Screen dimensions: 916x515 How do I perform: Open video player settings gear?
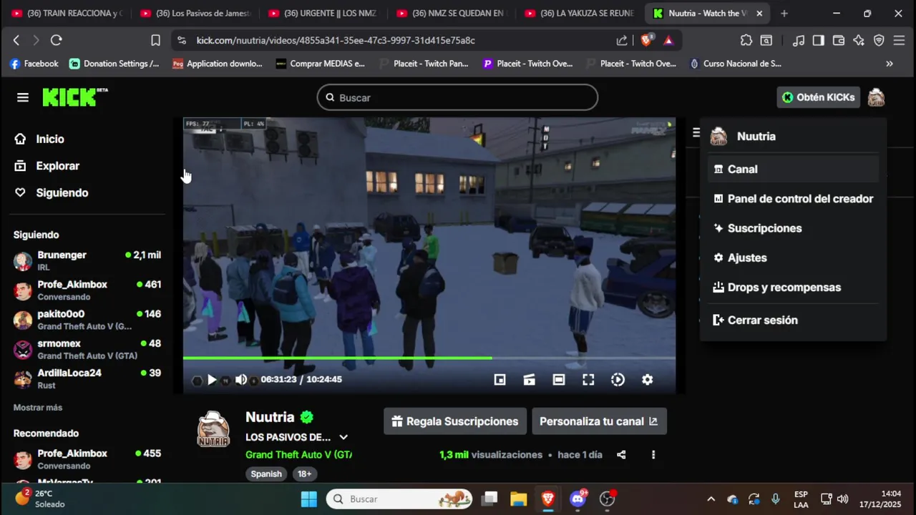tap(647, 380)
